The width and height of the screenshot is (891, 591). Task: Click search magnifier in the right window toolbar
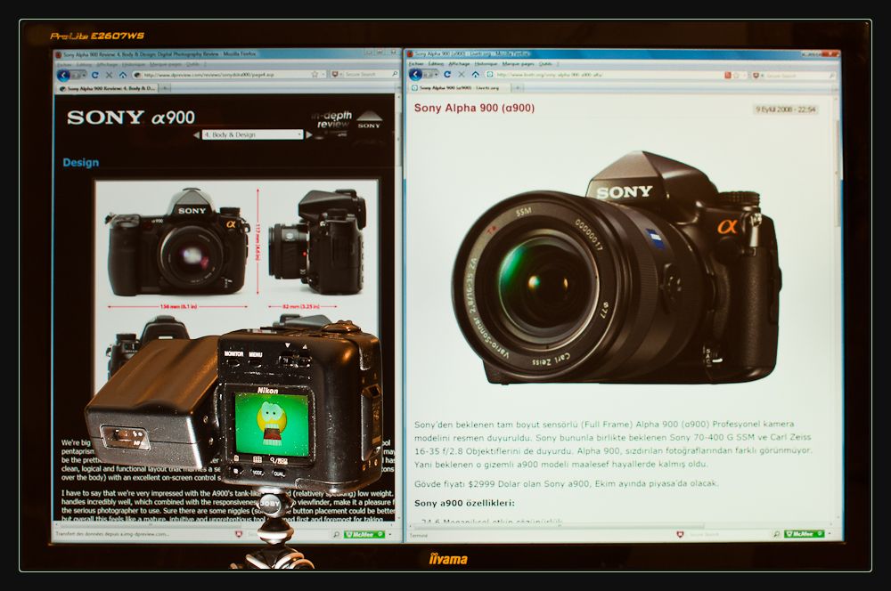(832, 75)
